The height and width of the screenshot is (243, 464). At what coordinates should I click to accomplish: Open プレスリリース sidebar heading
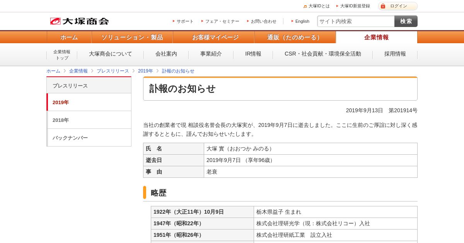[x=89, y=86]
